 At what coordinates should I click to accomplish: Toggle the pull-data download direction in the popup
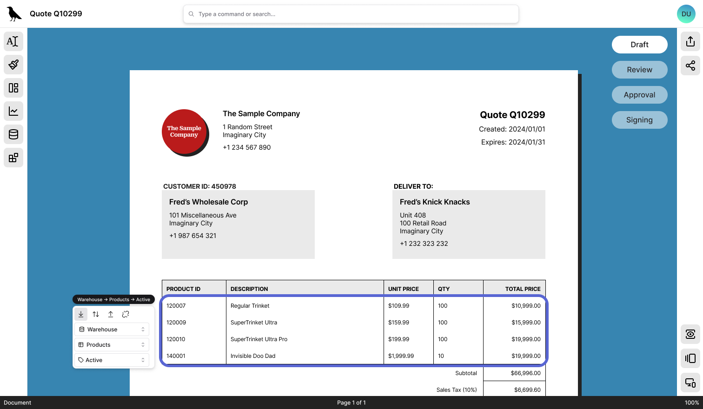click(x=80, y=314)
